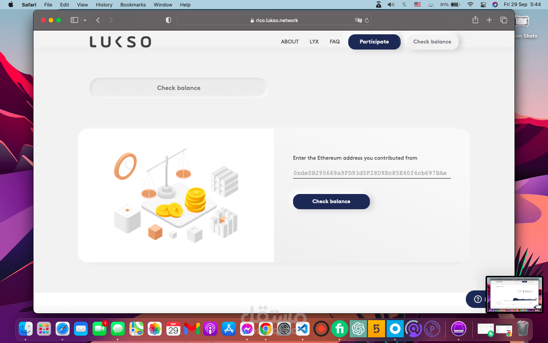Viewport: 548px width, 343px height.
Task: Open Mail from the Dock
Action: click(81, 329)
